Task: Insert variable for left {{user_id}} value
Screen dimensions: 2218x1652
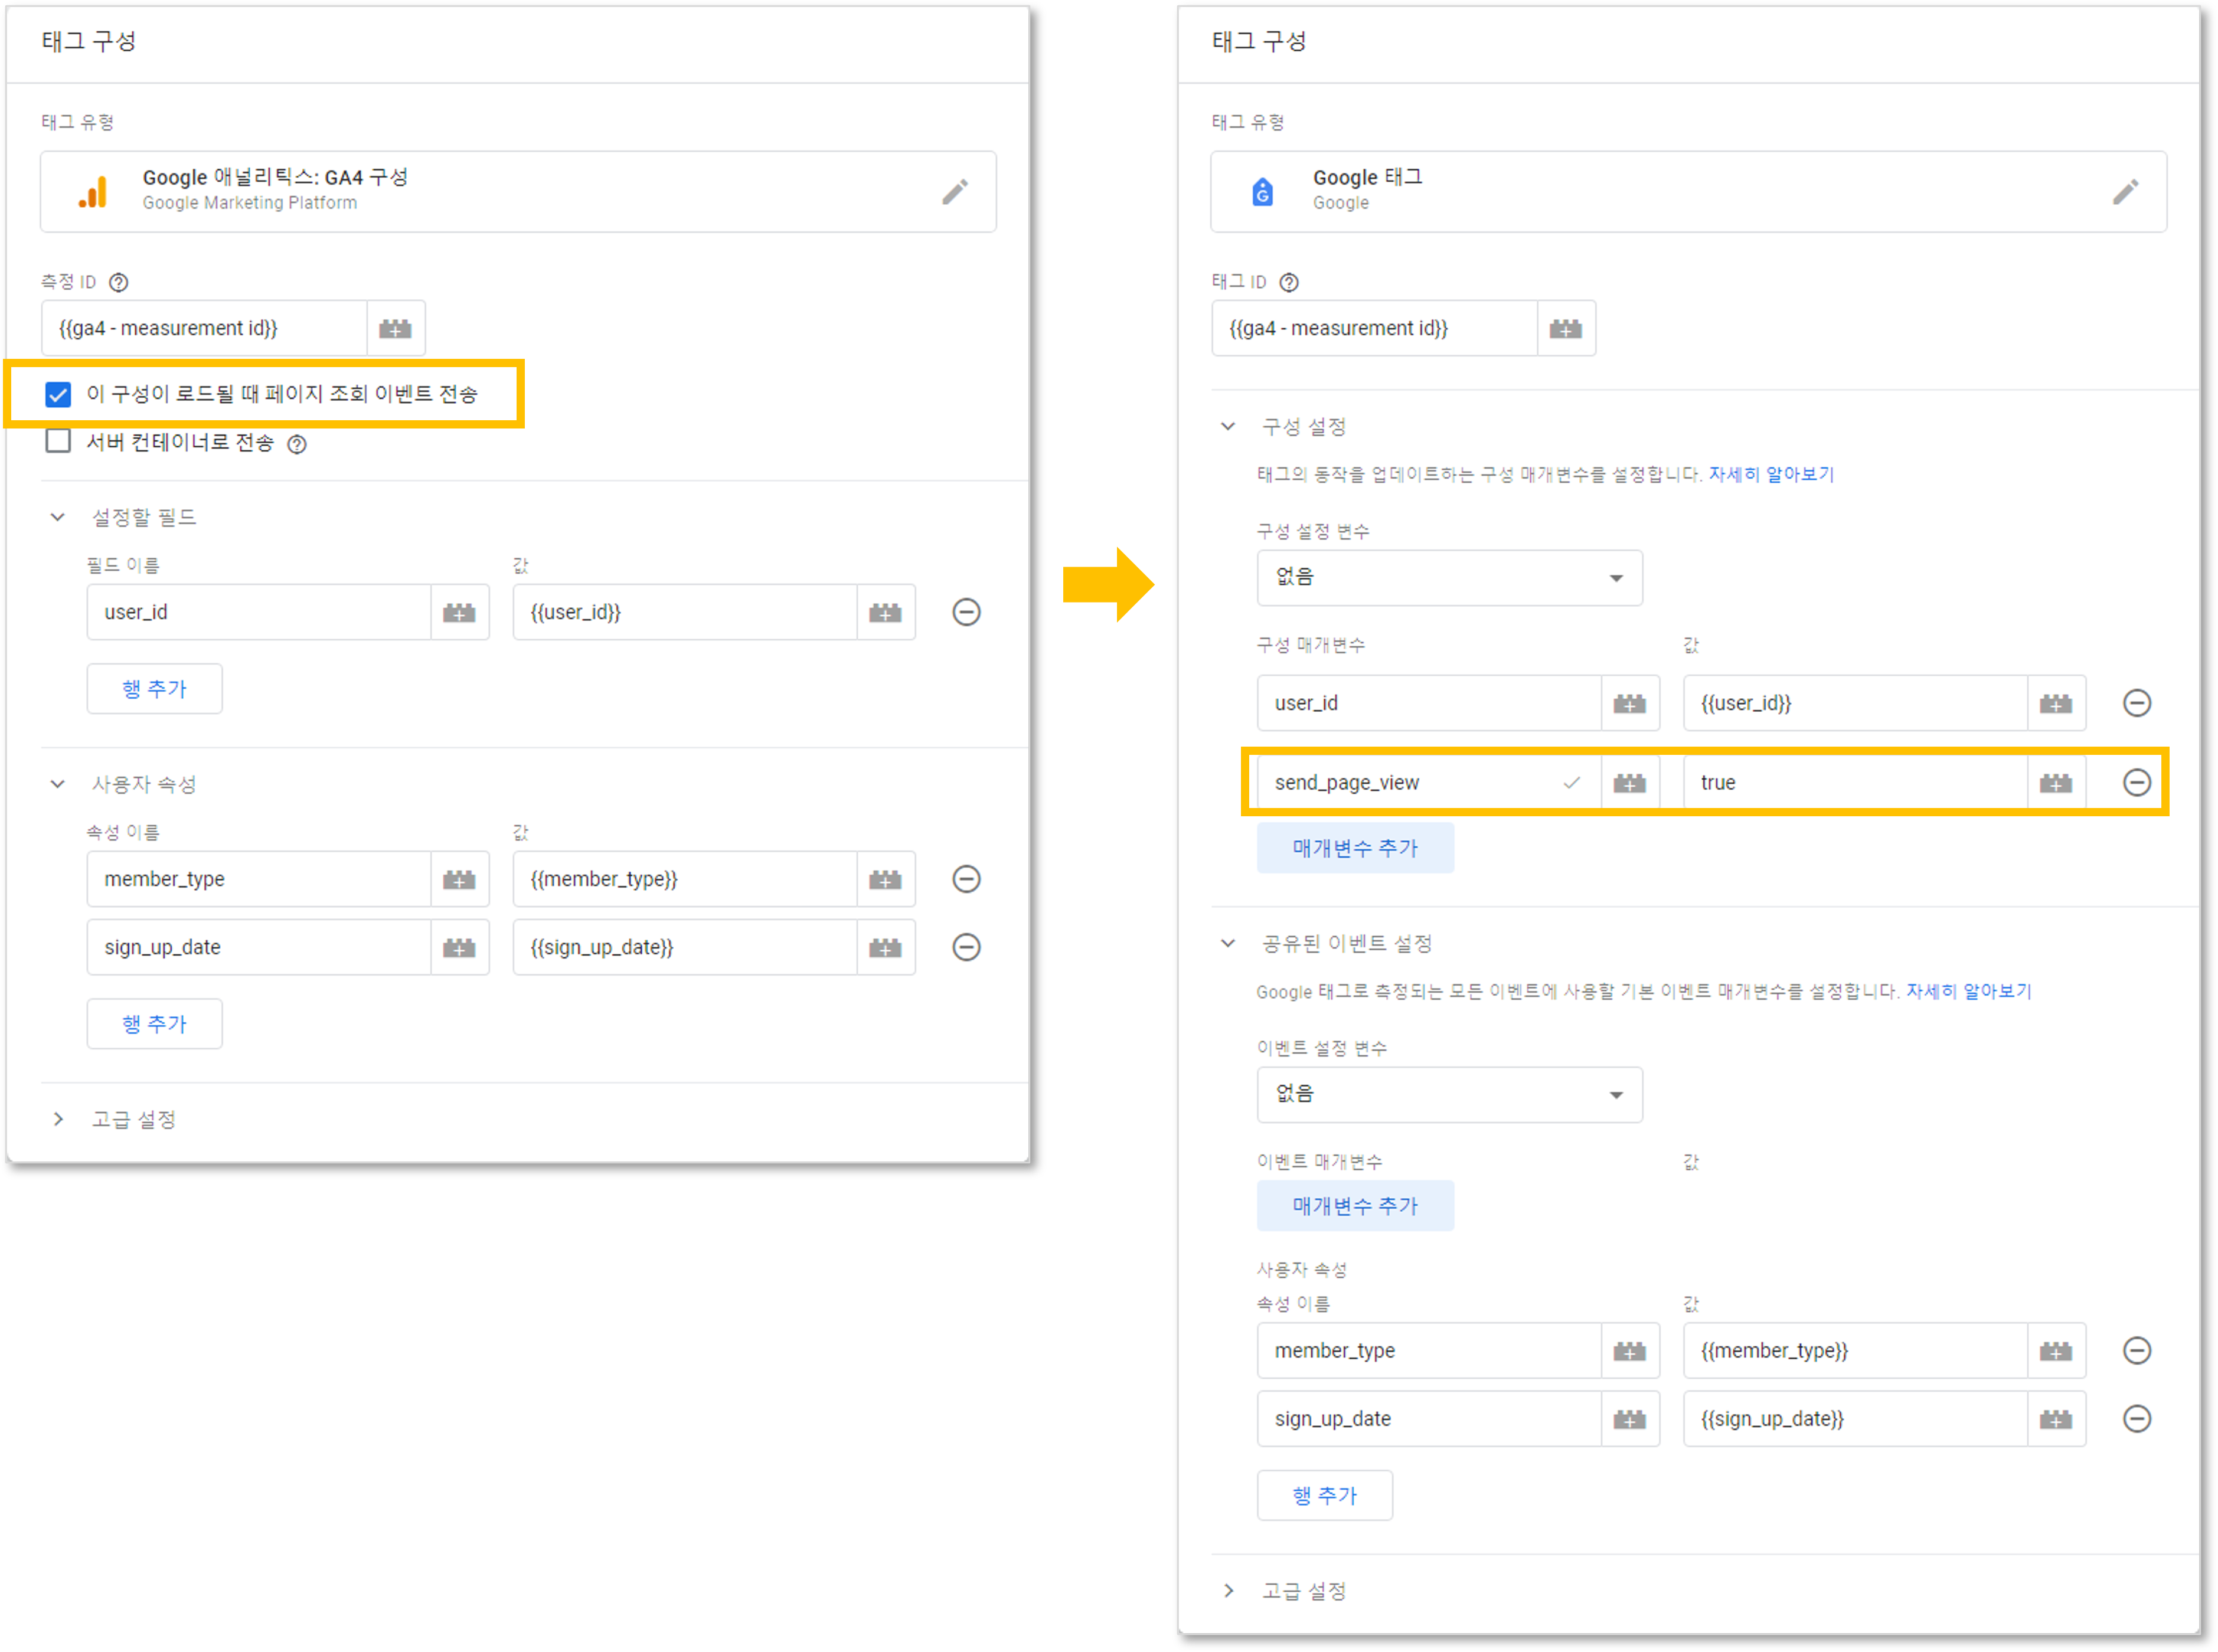Action: point(886,612)
